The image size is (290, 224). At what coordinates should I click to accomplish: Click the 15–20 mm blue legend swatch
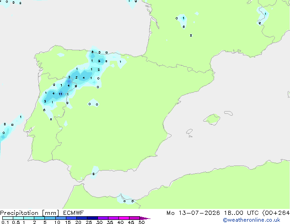[71, 218]
